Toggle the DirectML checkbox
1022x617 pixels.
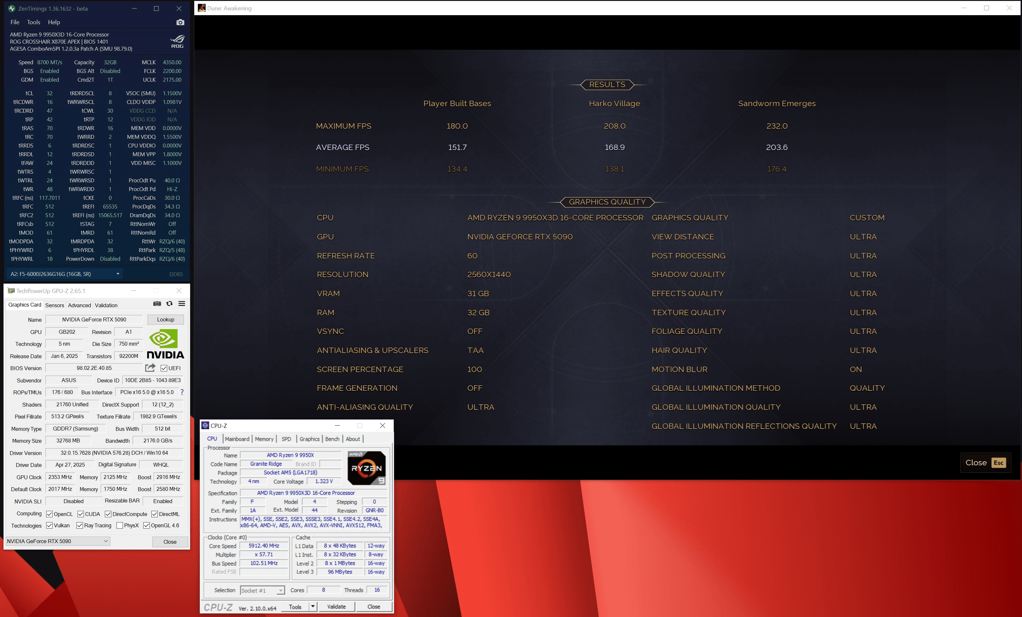tap(155, 514)
